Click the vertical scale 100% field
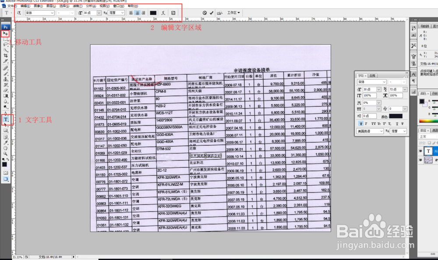 370,95
